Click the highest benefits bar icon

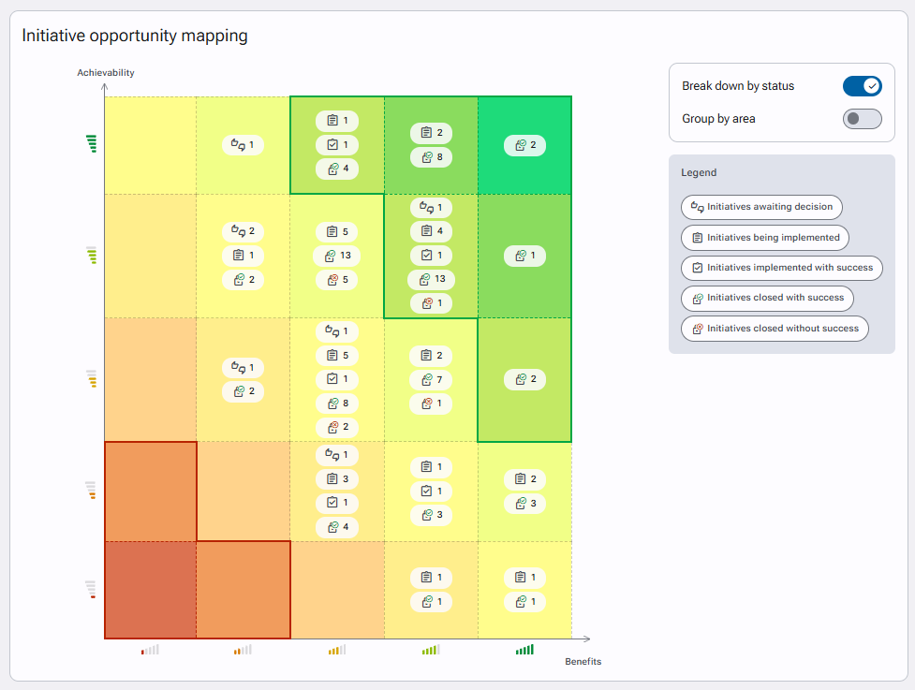tap(524, 649)
